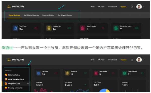Click the green Completed Tasks icon in the lower dashboard

click(124, 73)
